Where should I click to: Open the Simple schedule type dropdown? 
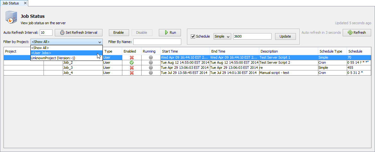222,36
